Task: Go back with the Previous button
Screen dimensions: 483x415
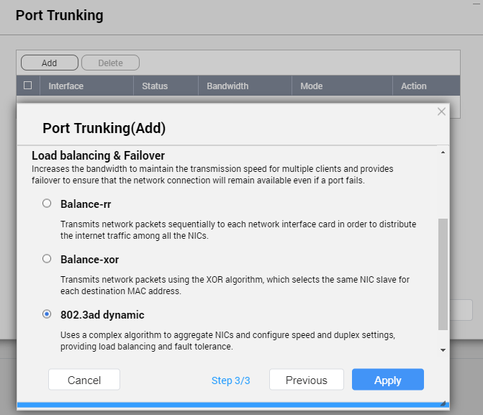Action: click(306, 380)
